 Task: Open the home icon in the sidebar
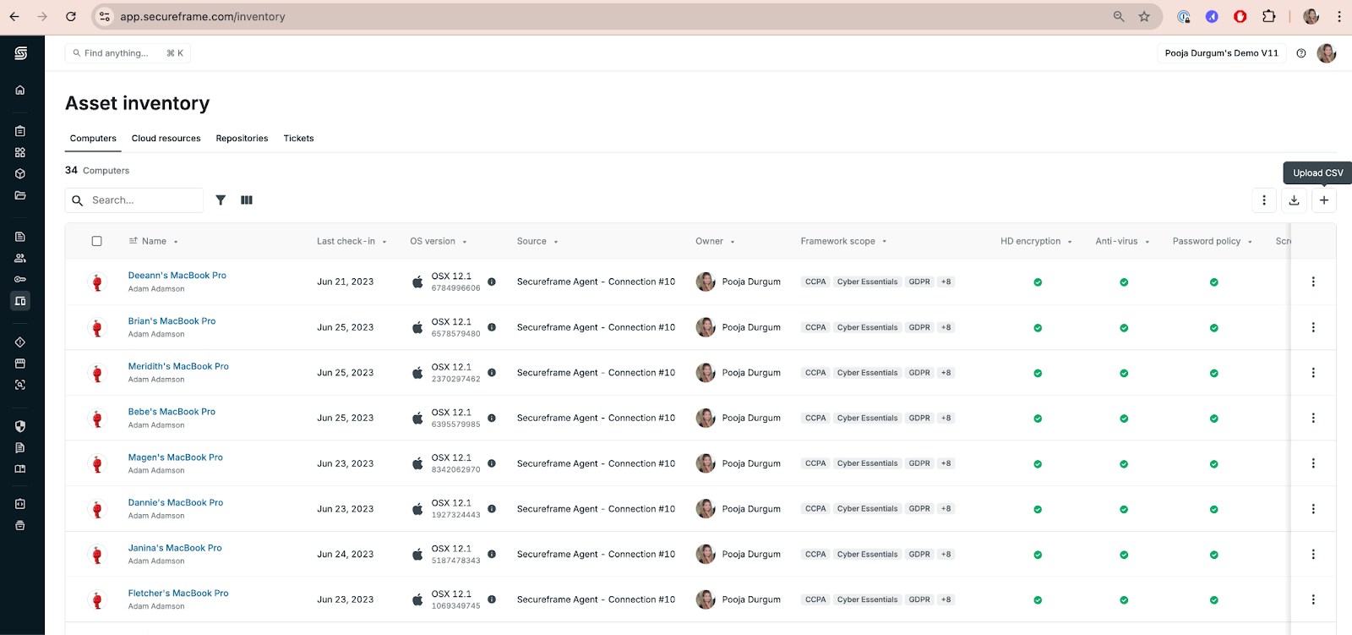click(x=20, y=90)
